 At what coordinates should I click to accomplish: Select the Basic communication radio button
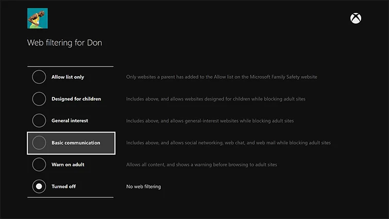pos(39,143)
